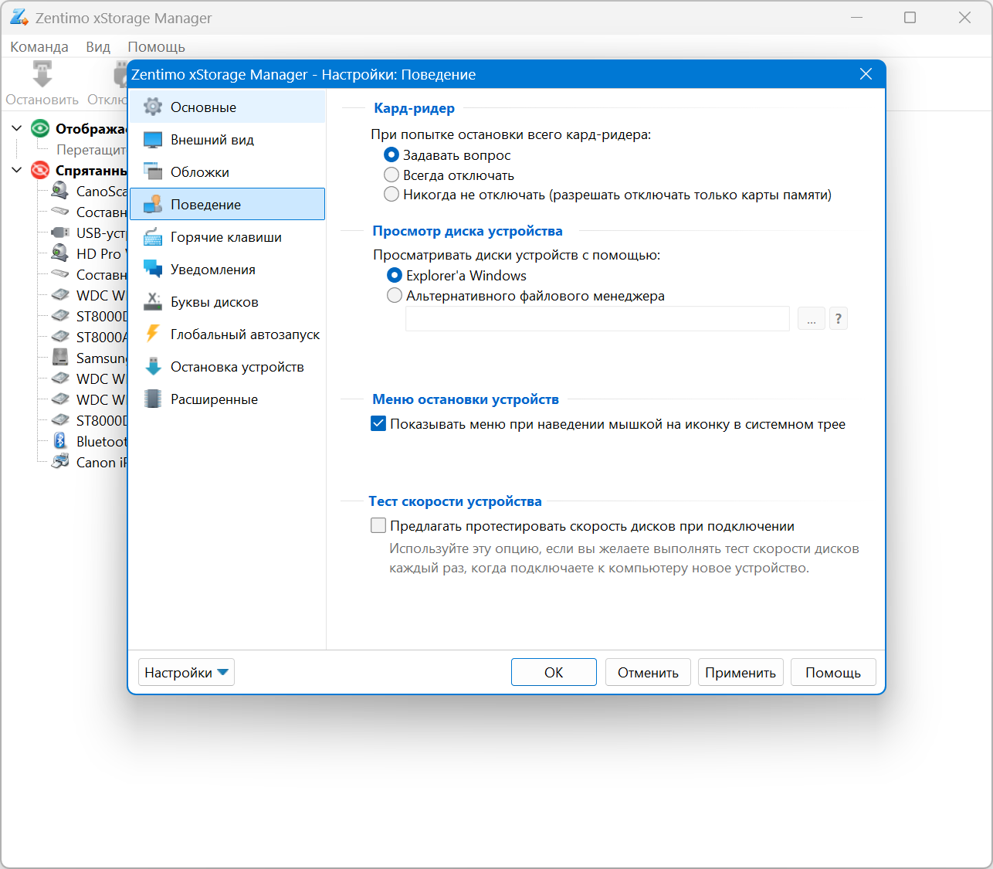The width and height of the screenshot is (993, 869).
Task: Select the ST8000A drive row in the tree
Action: pyautogui.click(x=89, y=337)
